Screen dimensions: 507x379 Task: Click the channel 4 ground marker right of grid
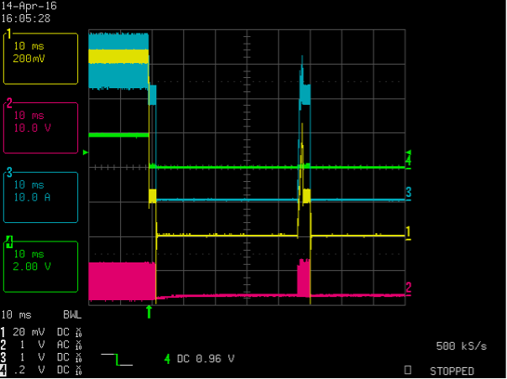click(409, 162)
